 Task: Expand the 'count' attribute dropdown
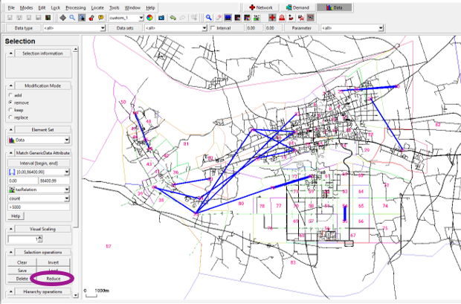click(x=67, y=199)
